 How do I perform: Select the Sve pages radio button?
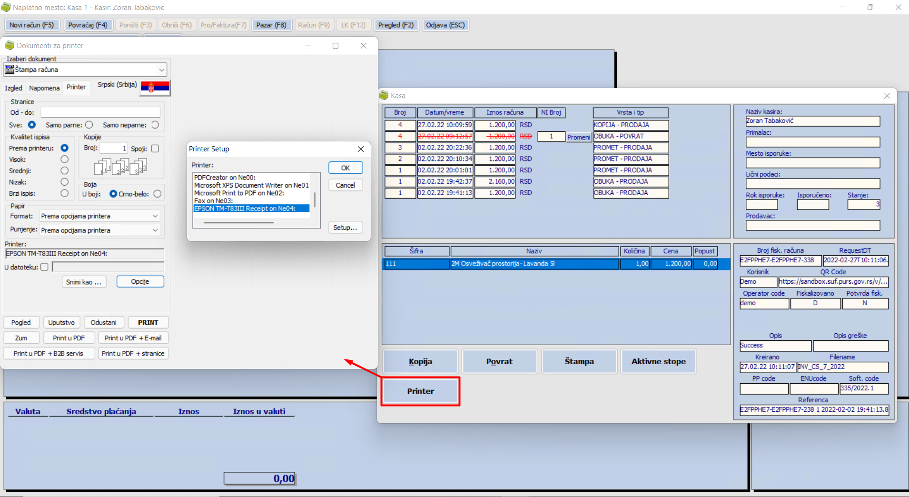coord(32,125)
